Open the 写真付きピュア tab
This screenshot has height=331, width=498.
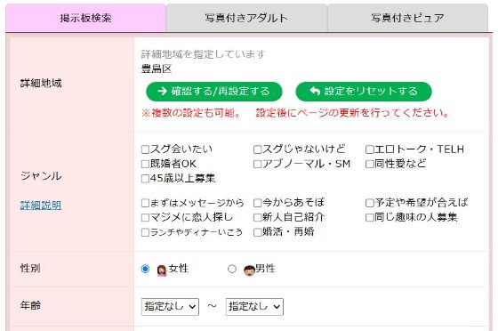(407, 18)
